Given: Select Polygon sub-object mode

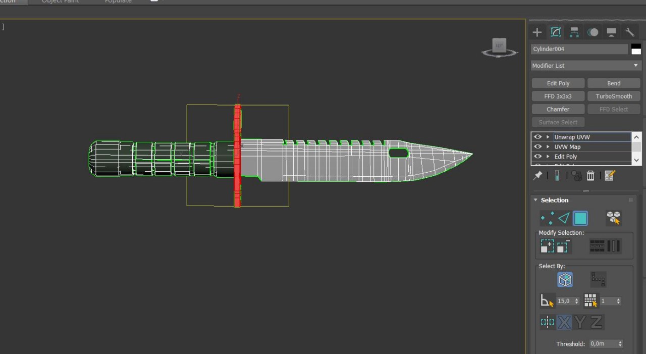Looking at the screenshot, I should tap(580, 218).
